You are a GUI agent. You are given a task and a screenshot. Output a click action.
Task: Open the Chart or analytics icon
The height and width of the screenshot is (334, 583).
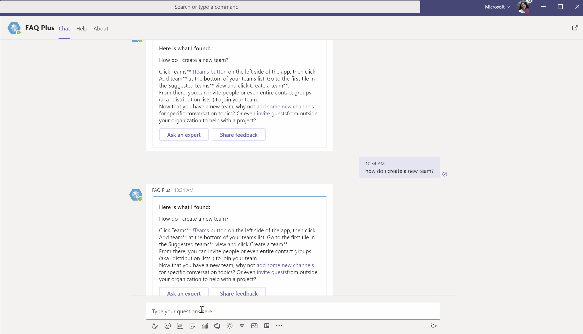(205, 325)
